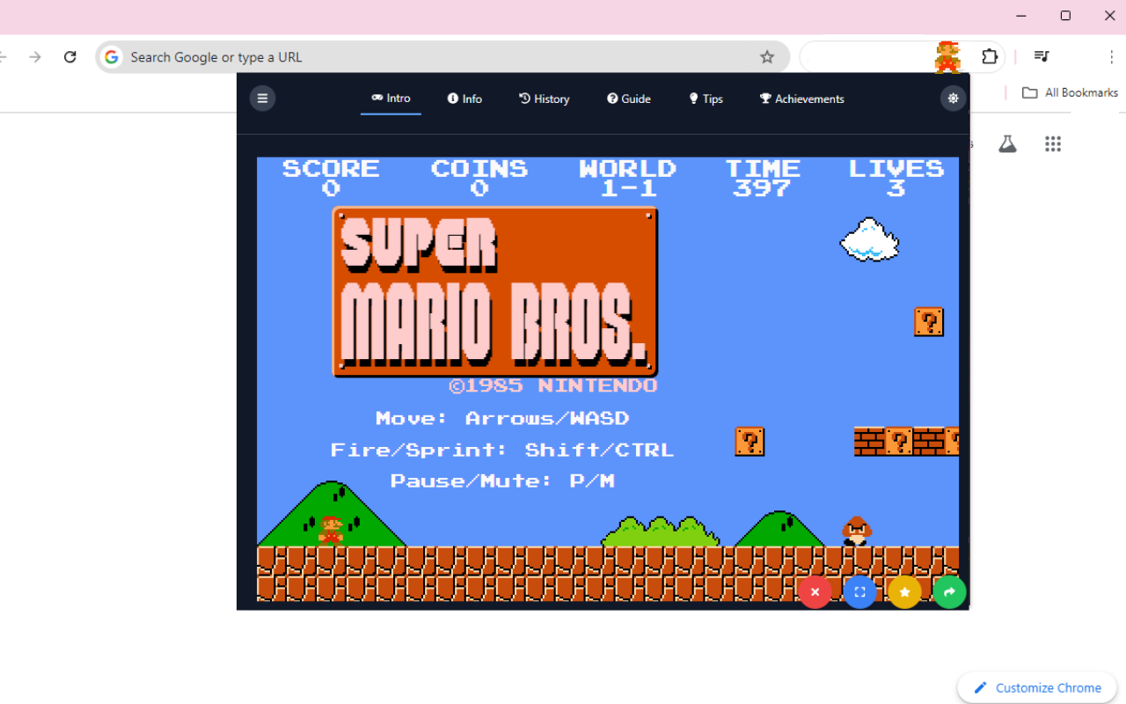Click the white cloud in game
Screen dimensions: 1126x704
[x=869, y=239]
